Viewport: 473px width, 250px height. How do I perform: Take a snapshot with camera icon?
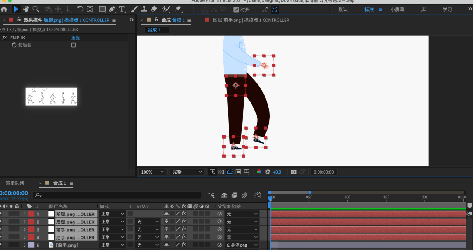293,172
